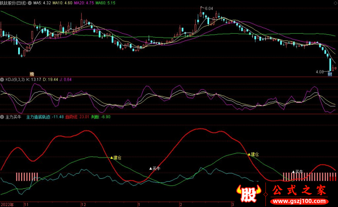Image resolution: width=338 pixels, height=207 pixels.
Task: Click the K: 13.17 value
Action: pos(34,79)
